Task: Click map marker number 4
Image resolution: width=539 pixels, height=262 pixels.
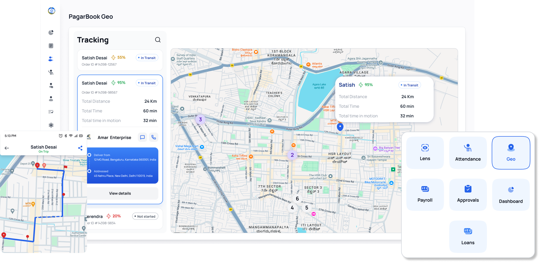Action: 292,208
